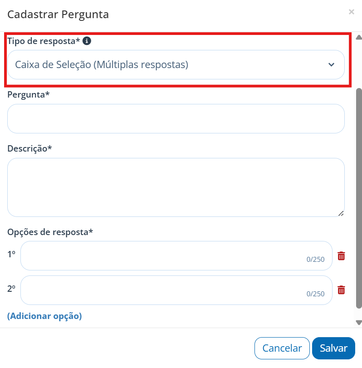Save the question with Salvar
Screen dimensions: 362x368
333,348
